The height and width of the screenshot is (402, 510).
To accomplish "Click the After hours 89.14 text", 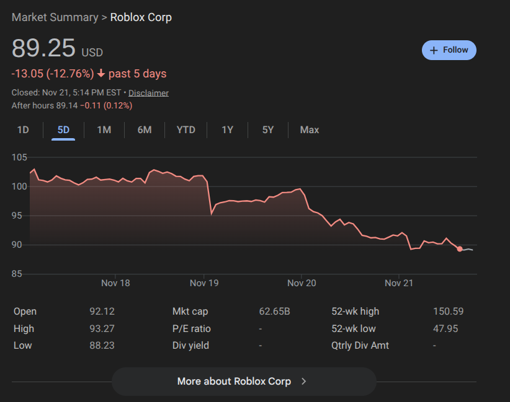I will (45, 105).
